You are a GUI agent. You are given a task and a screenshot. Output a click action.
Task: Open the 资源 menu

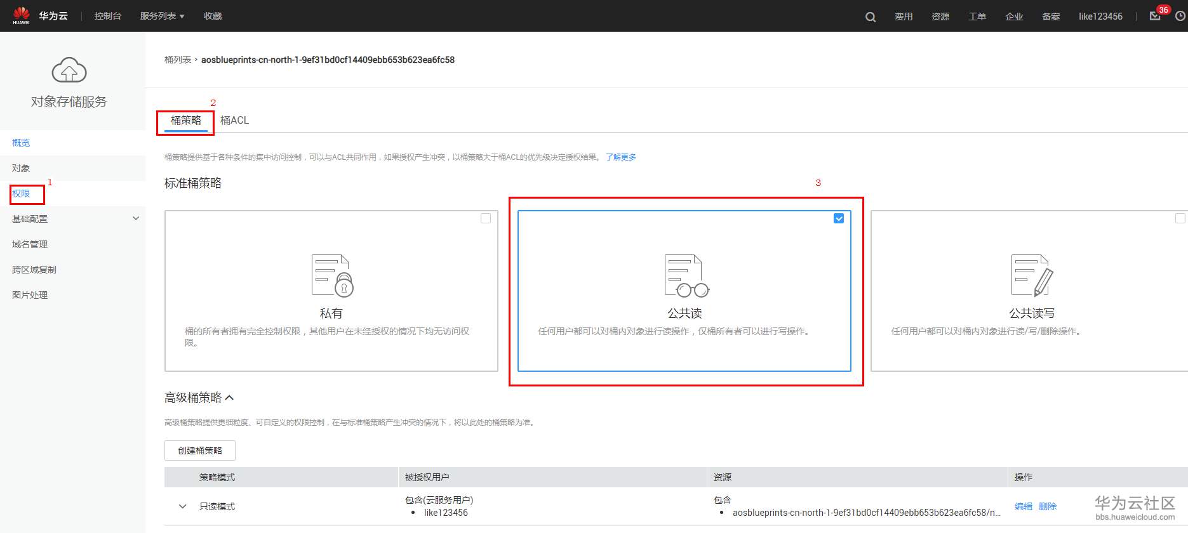[940, 16]
